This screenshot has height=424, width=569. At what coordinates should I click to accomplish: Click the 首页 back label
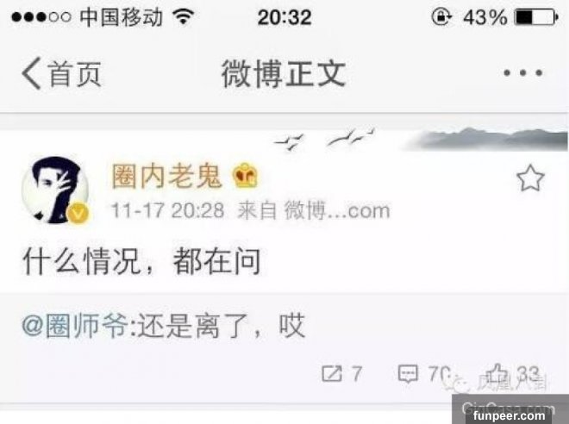click(74, 74)
